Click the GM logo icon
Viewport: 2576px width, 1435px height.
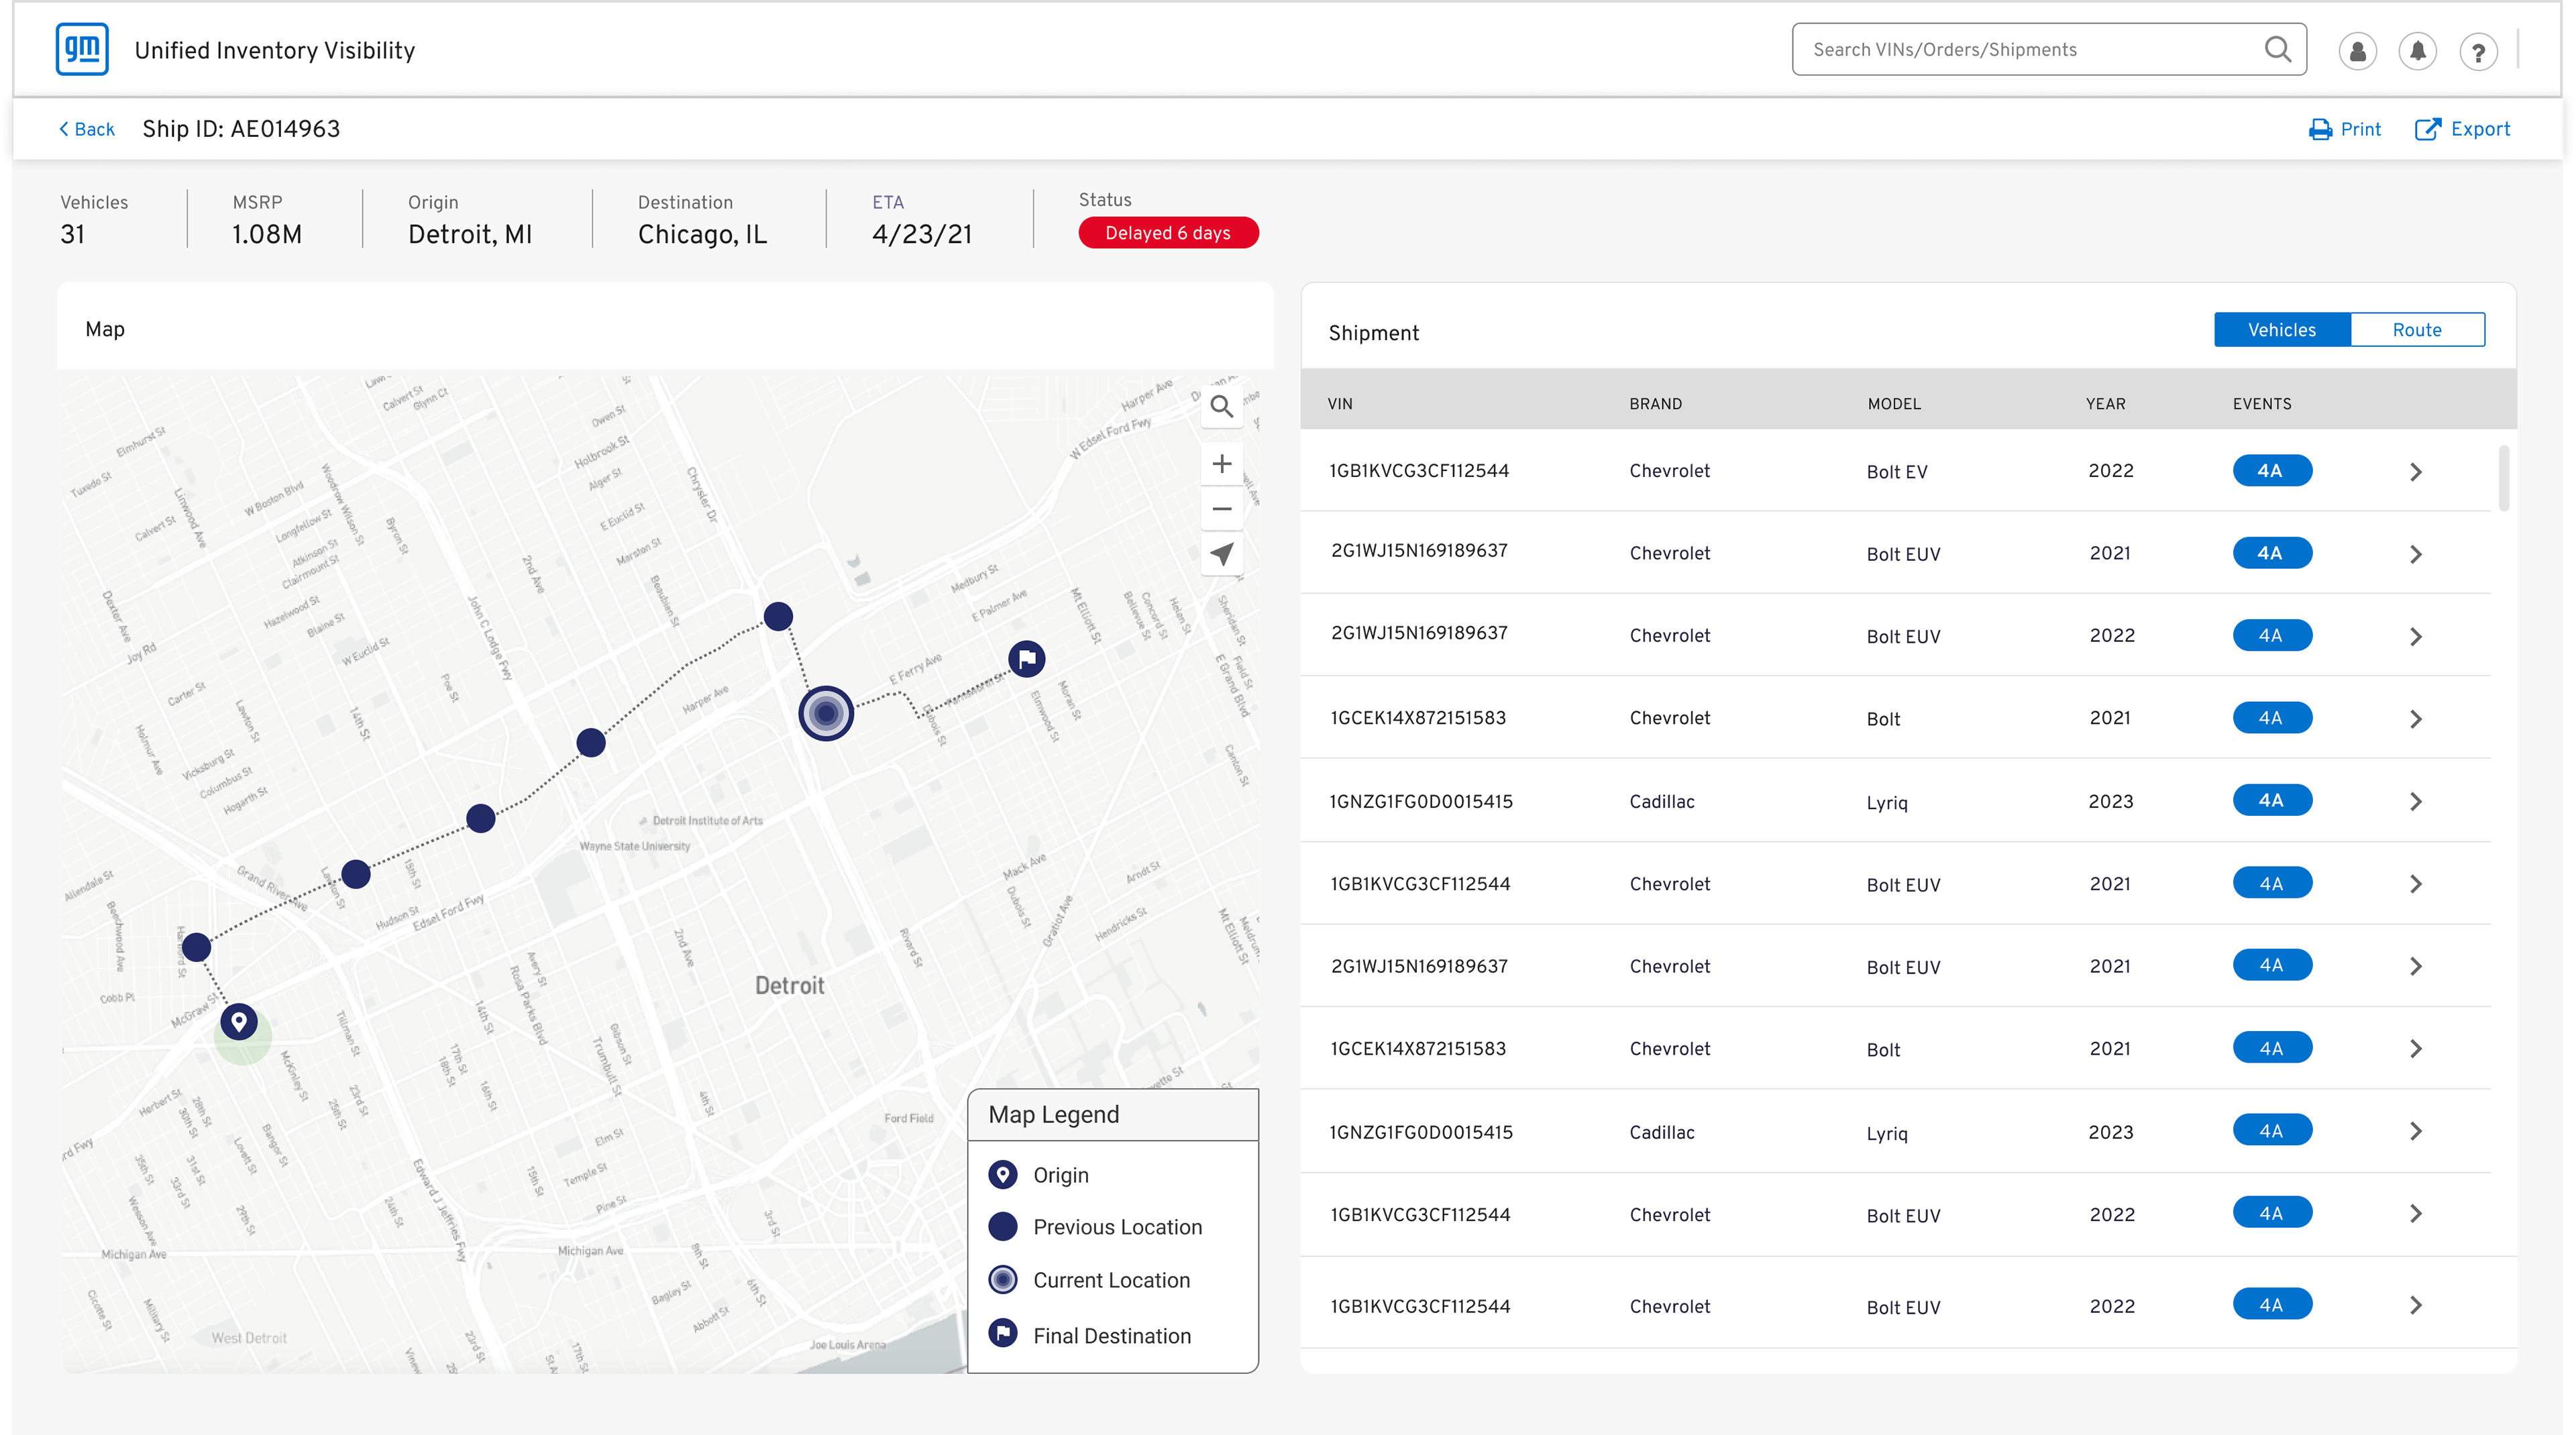pyautogui.click(x=82, y=49)
